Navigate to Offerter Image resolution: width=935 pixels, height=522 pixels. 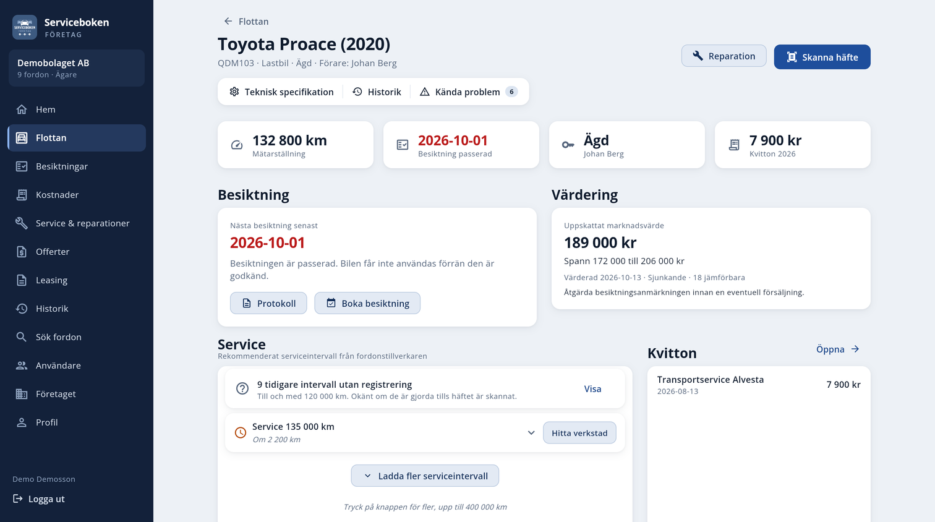tap(77, 252)
